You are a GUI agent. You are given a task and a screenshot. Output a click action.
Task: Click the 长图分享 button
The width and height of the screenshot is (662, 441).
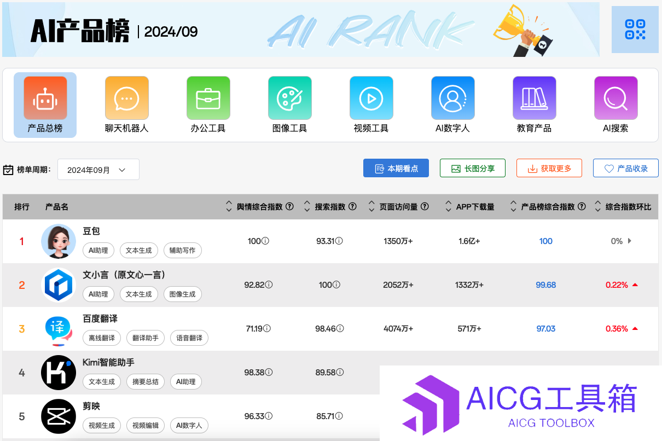pos(473,169)
